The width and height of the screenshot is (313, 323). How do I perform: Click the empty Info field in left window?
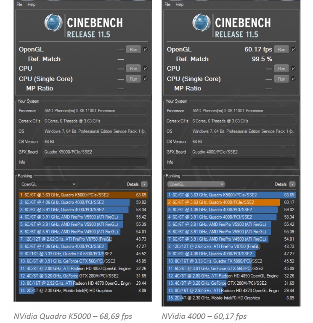coord(95,162)
